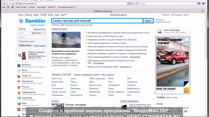Open Почта in top navigation
209x117 pixels.
(21, 15)
